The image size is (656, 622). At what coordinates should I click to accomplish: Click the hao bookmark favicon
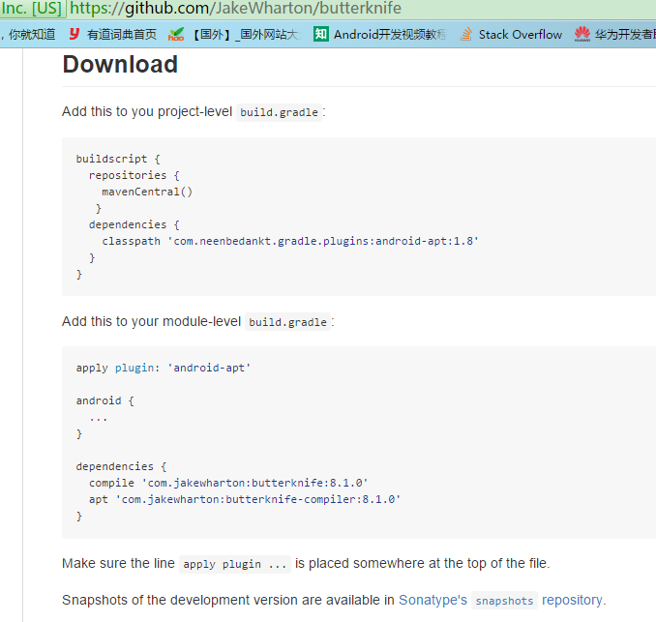pyautogui.click(x=175, y=34)
